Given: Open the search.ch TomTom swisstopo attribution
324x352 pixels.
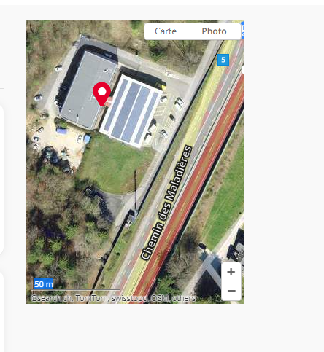Looking at the screenshot, I should coord(113,298).
